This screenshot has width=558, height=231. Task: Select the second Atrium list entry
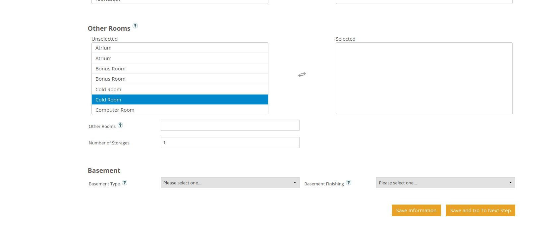[x=180, y=58]
